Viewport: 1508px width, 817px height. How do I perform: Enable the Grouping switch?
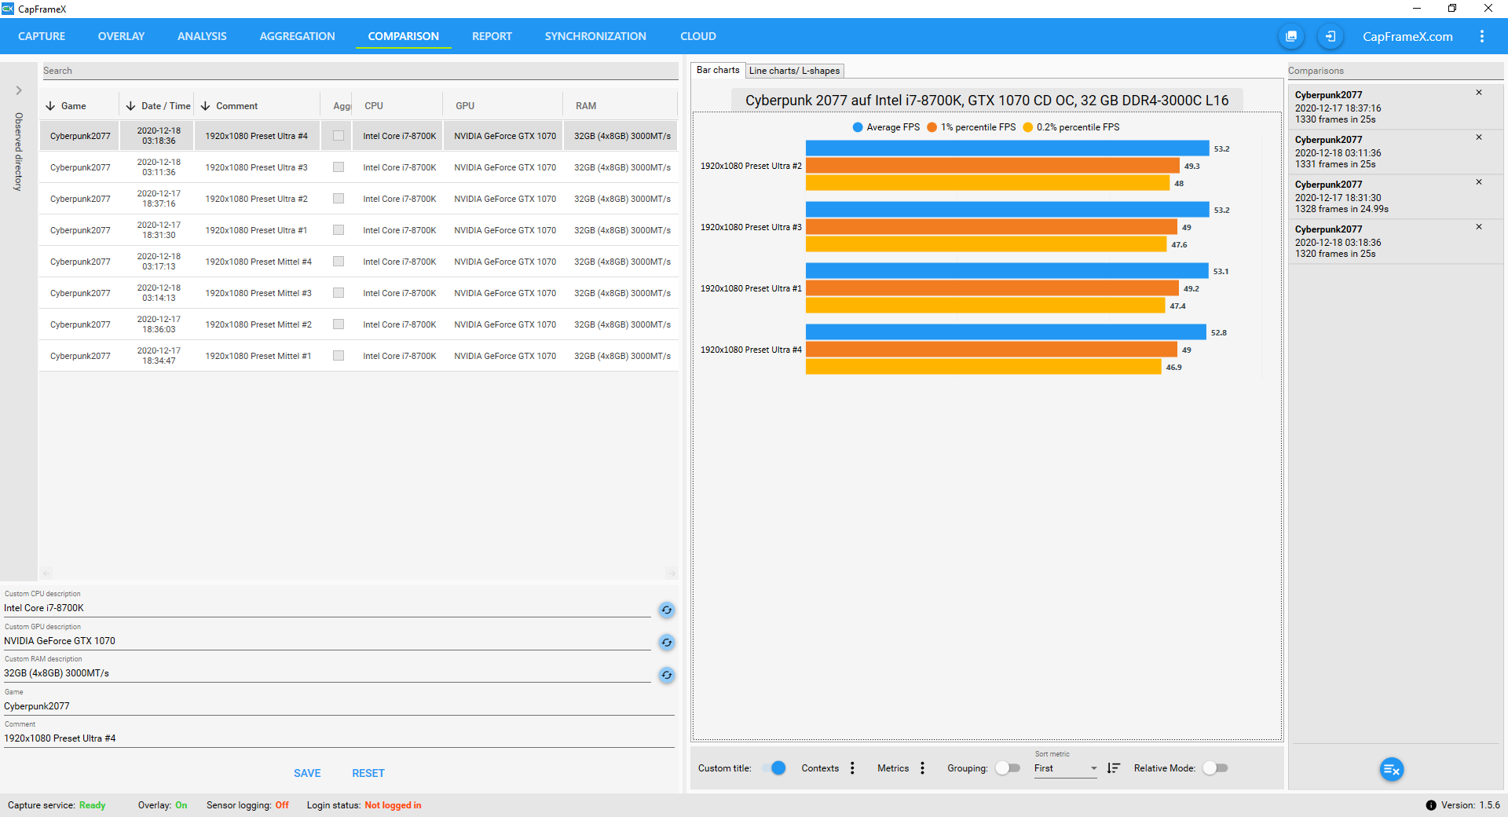click(x=1007, y=768)
